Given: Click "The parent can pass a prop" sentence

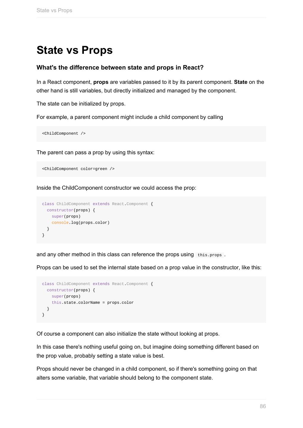Looking at the screenshot, I should (95, 152).
